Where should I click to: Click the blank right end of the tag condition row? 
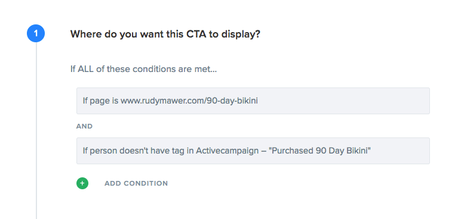400,151
